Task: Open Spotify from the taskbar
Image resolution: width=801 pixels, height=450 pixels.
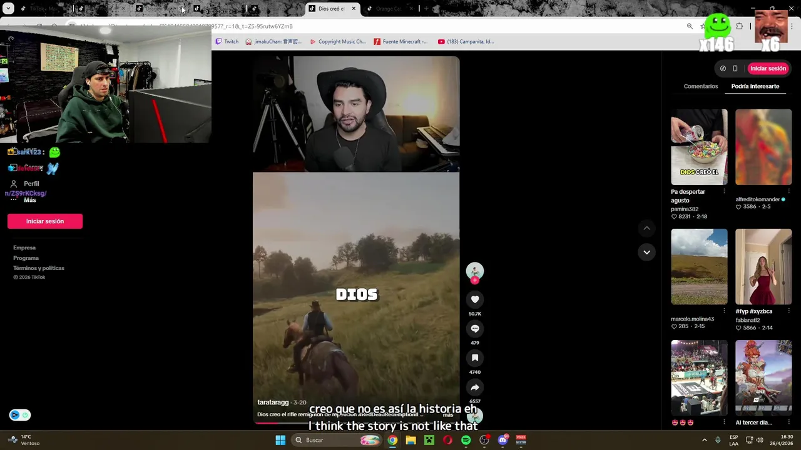Action: click(x=466, y=440)
